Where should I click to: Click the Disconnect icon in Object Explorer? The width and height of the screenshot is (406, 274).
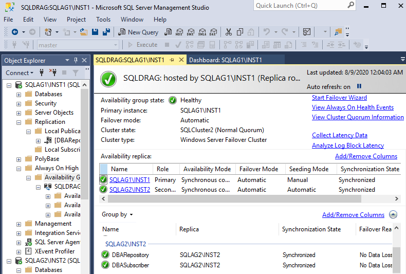[x=52, y=73]
